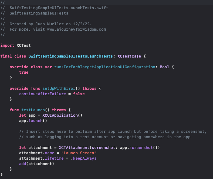Click the 'false' literal
Image resolution: width=213 pixels, height=179 pixels.
click(79, 94)
